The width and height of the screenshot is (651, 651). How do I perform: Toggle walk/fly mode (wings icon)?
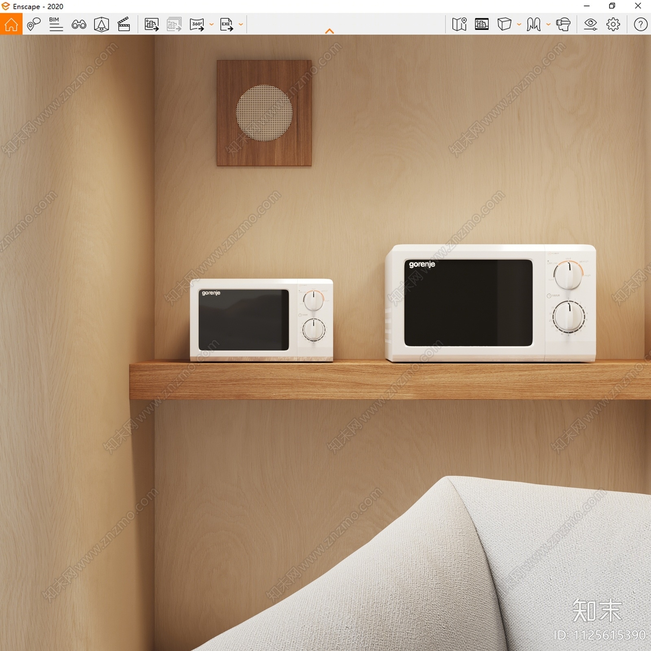(533, 24)
